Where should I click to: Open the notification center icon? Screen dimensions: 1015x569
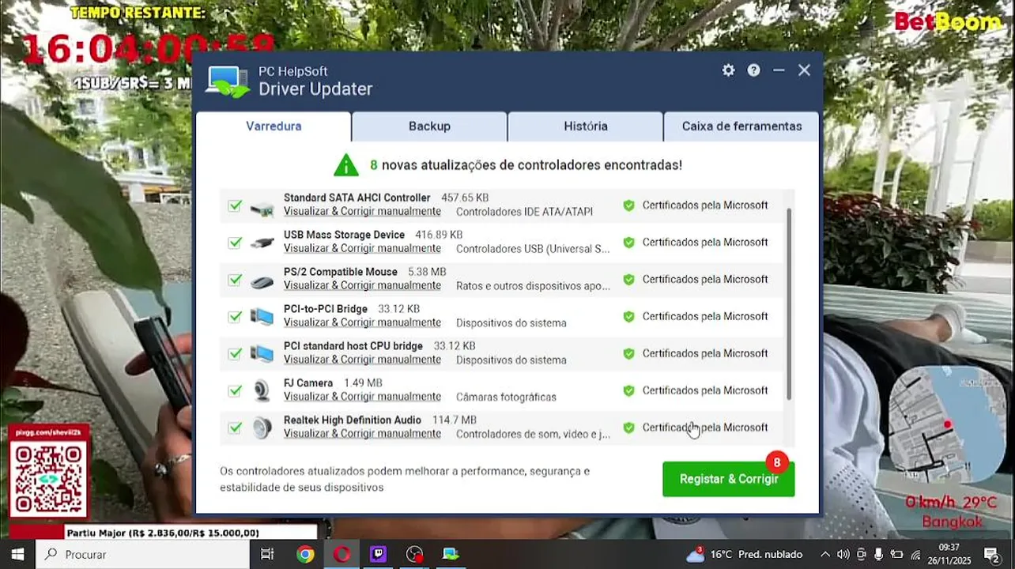(991, 554)
